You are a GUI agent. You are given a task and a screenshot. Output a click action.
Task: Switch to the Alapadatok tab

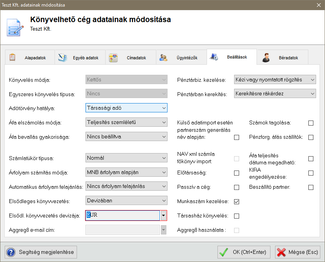pyautogui.click(x=35, y=58)
